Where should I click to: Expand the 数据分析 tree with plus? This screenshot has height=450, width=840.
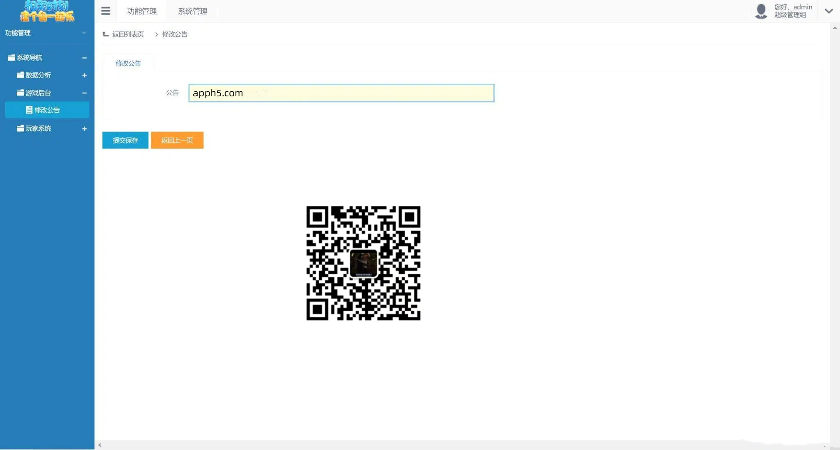coord(84,75)
